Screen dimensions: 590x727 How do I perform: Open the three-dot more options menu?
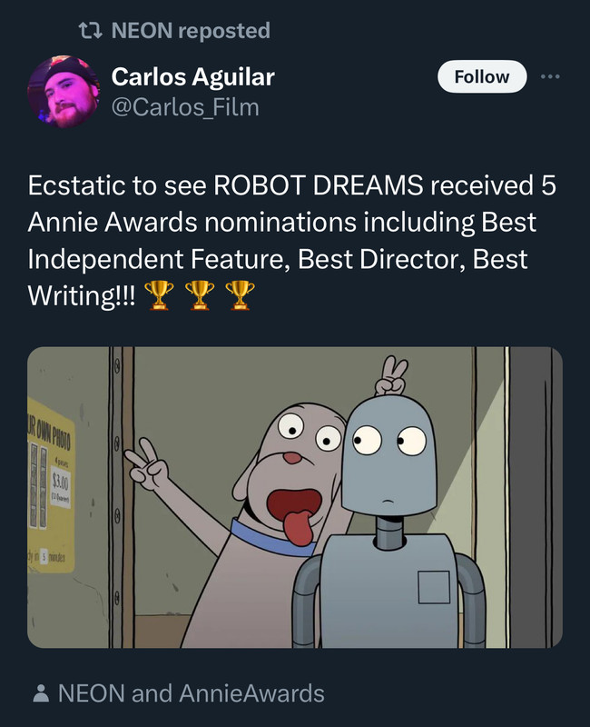pyautogui.click(x=550, y=76)
